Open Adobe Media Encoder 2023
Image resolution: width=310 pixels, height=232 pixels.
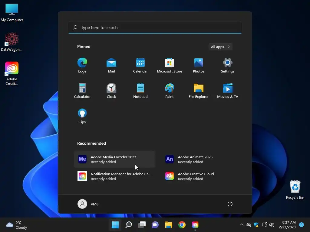tap(114, 159)
